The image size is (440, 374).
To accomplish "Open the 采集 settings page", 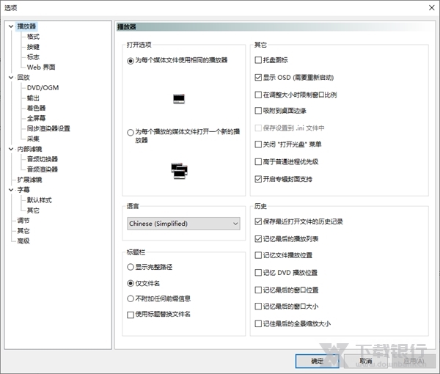I will (33, 139).
